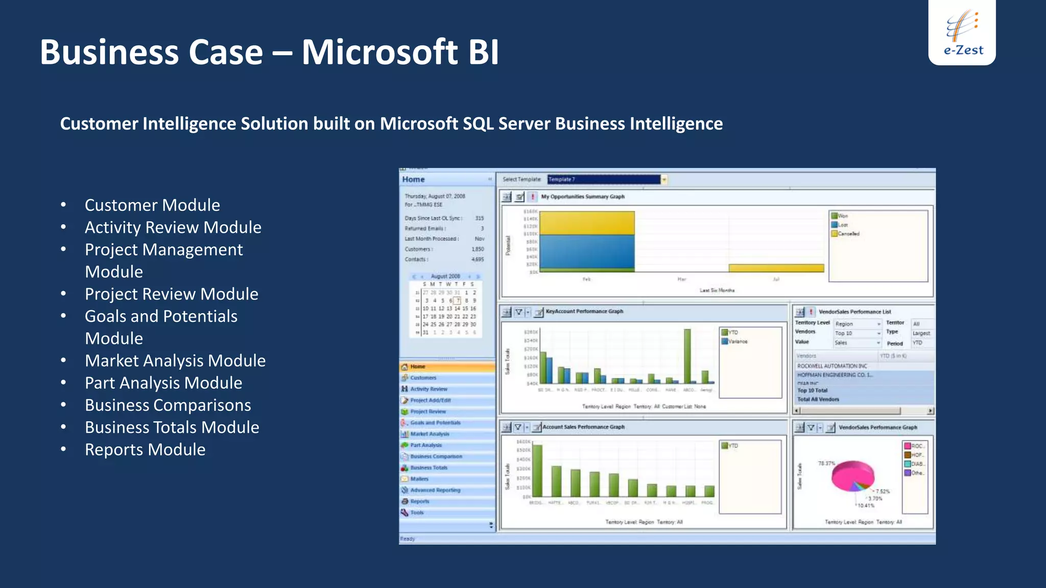The image size is (1046, 588).
Task: Click edit icon on VendorSales Performance Graph
Action: (831, 428)
